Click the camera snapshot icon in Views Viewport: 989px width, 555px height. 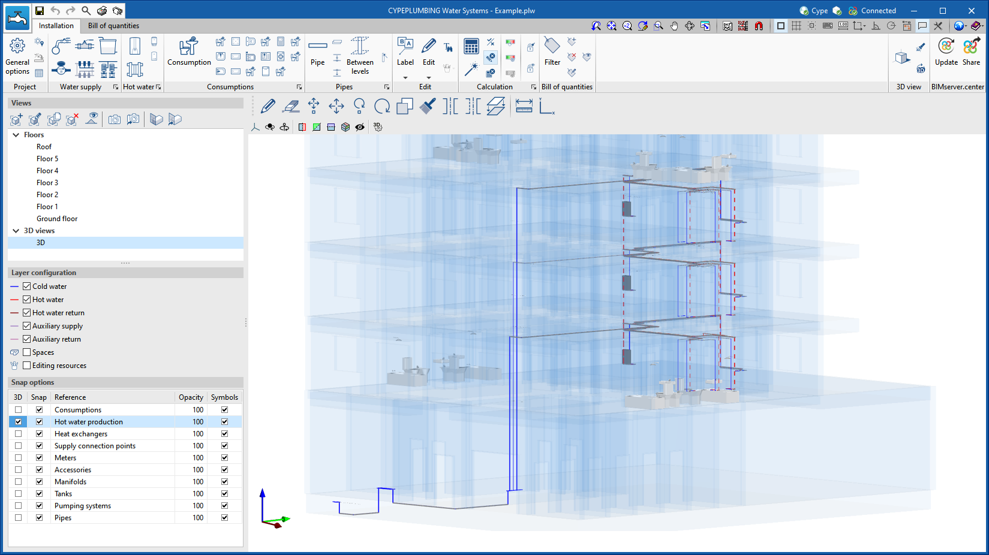[x=114, y=119]
